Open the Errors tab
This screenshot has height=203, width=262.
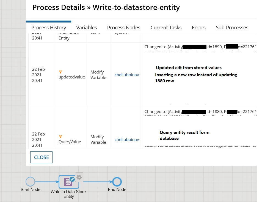(x=199, y=27)
